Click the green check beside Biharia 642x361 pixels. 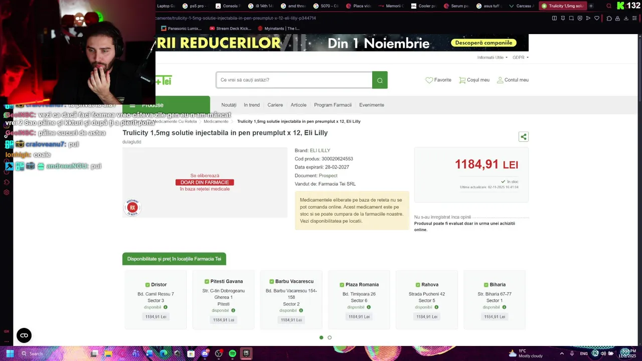point(486,285)
